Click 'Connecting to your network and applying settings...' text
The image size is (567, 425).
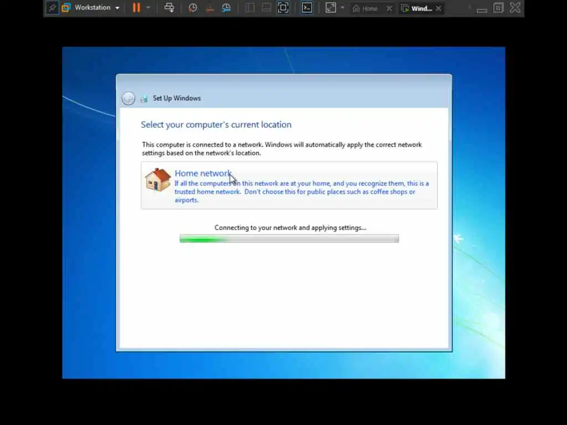coord(290,227)
